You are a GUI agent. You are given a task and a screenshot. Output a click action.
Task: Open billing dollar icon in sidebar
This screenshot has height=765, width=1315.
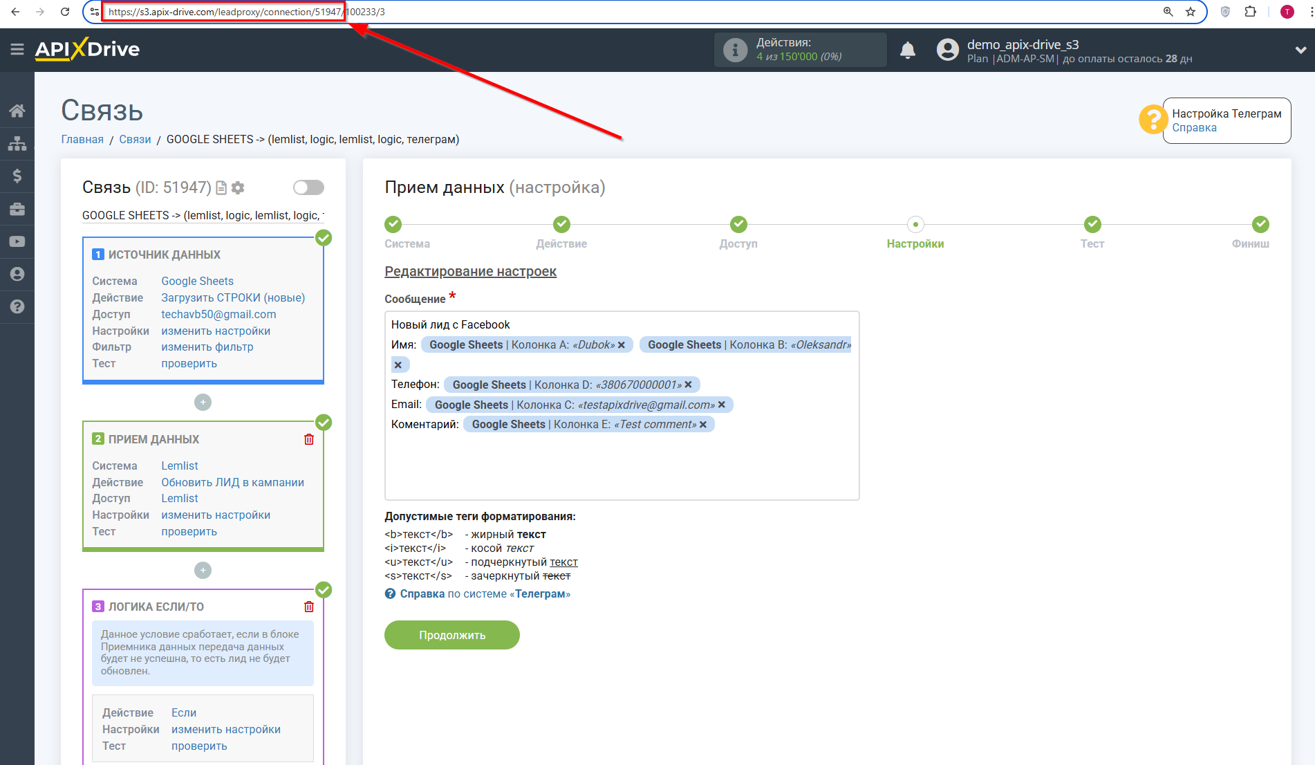click(17, 176)
